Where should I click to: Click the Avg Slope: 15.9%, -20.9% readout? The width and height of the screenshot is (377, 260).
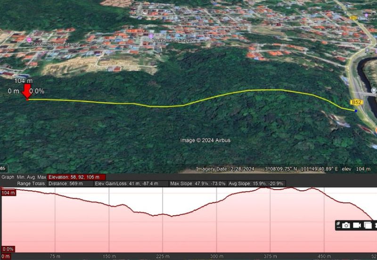tap(256, 184)
